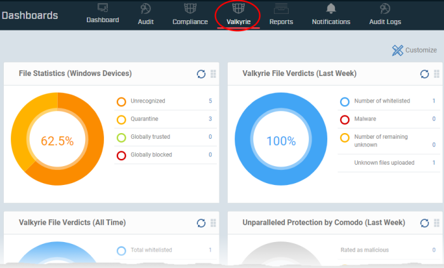Click the blue circle beside Total whitelisted
Viewport: 444px width, 268px height.
click(122, 251)
